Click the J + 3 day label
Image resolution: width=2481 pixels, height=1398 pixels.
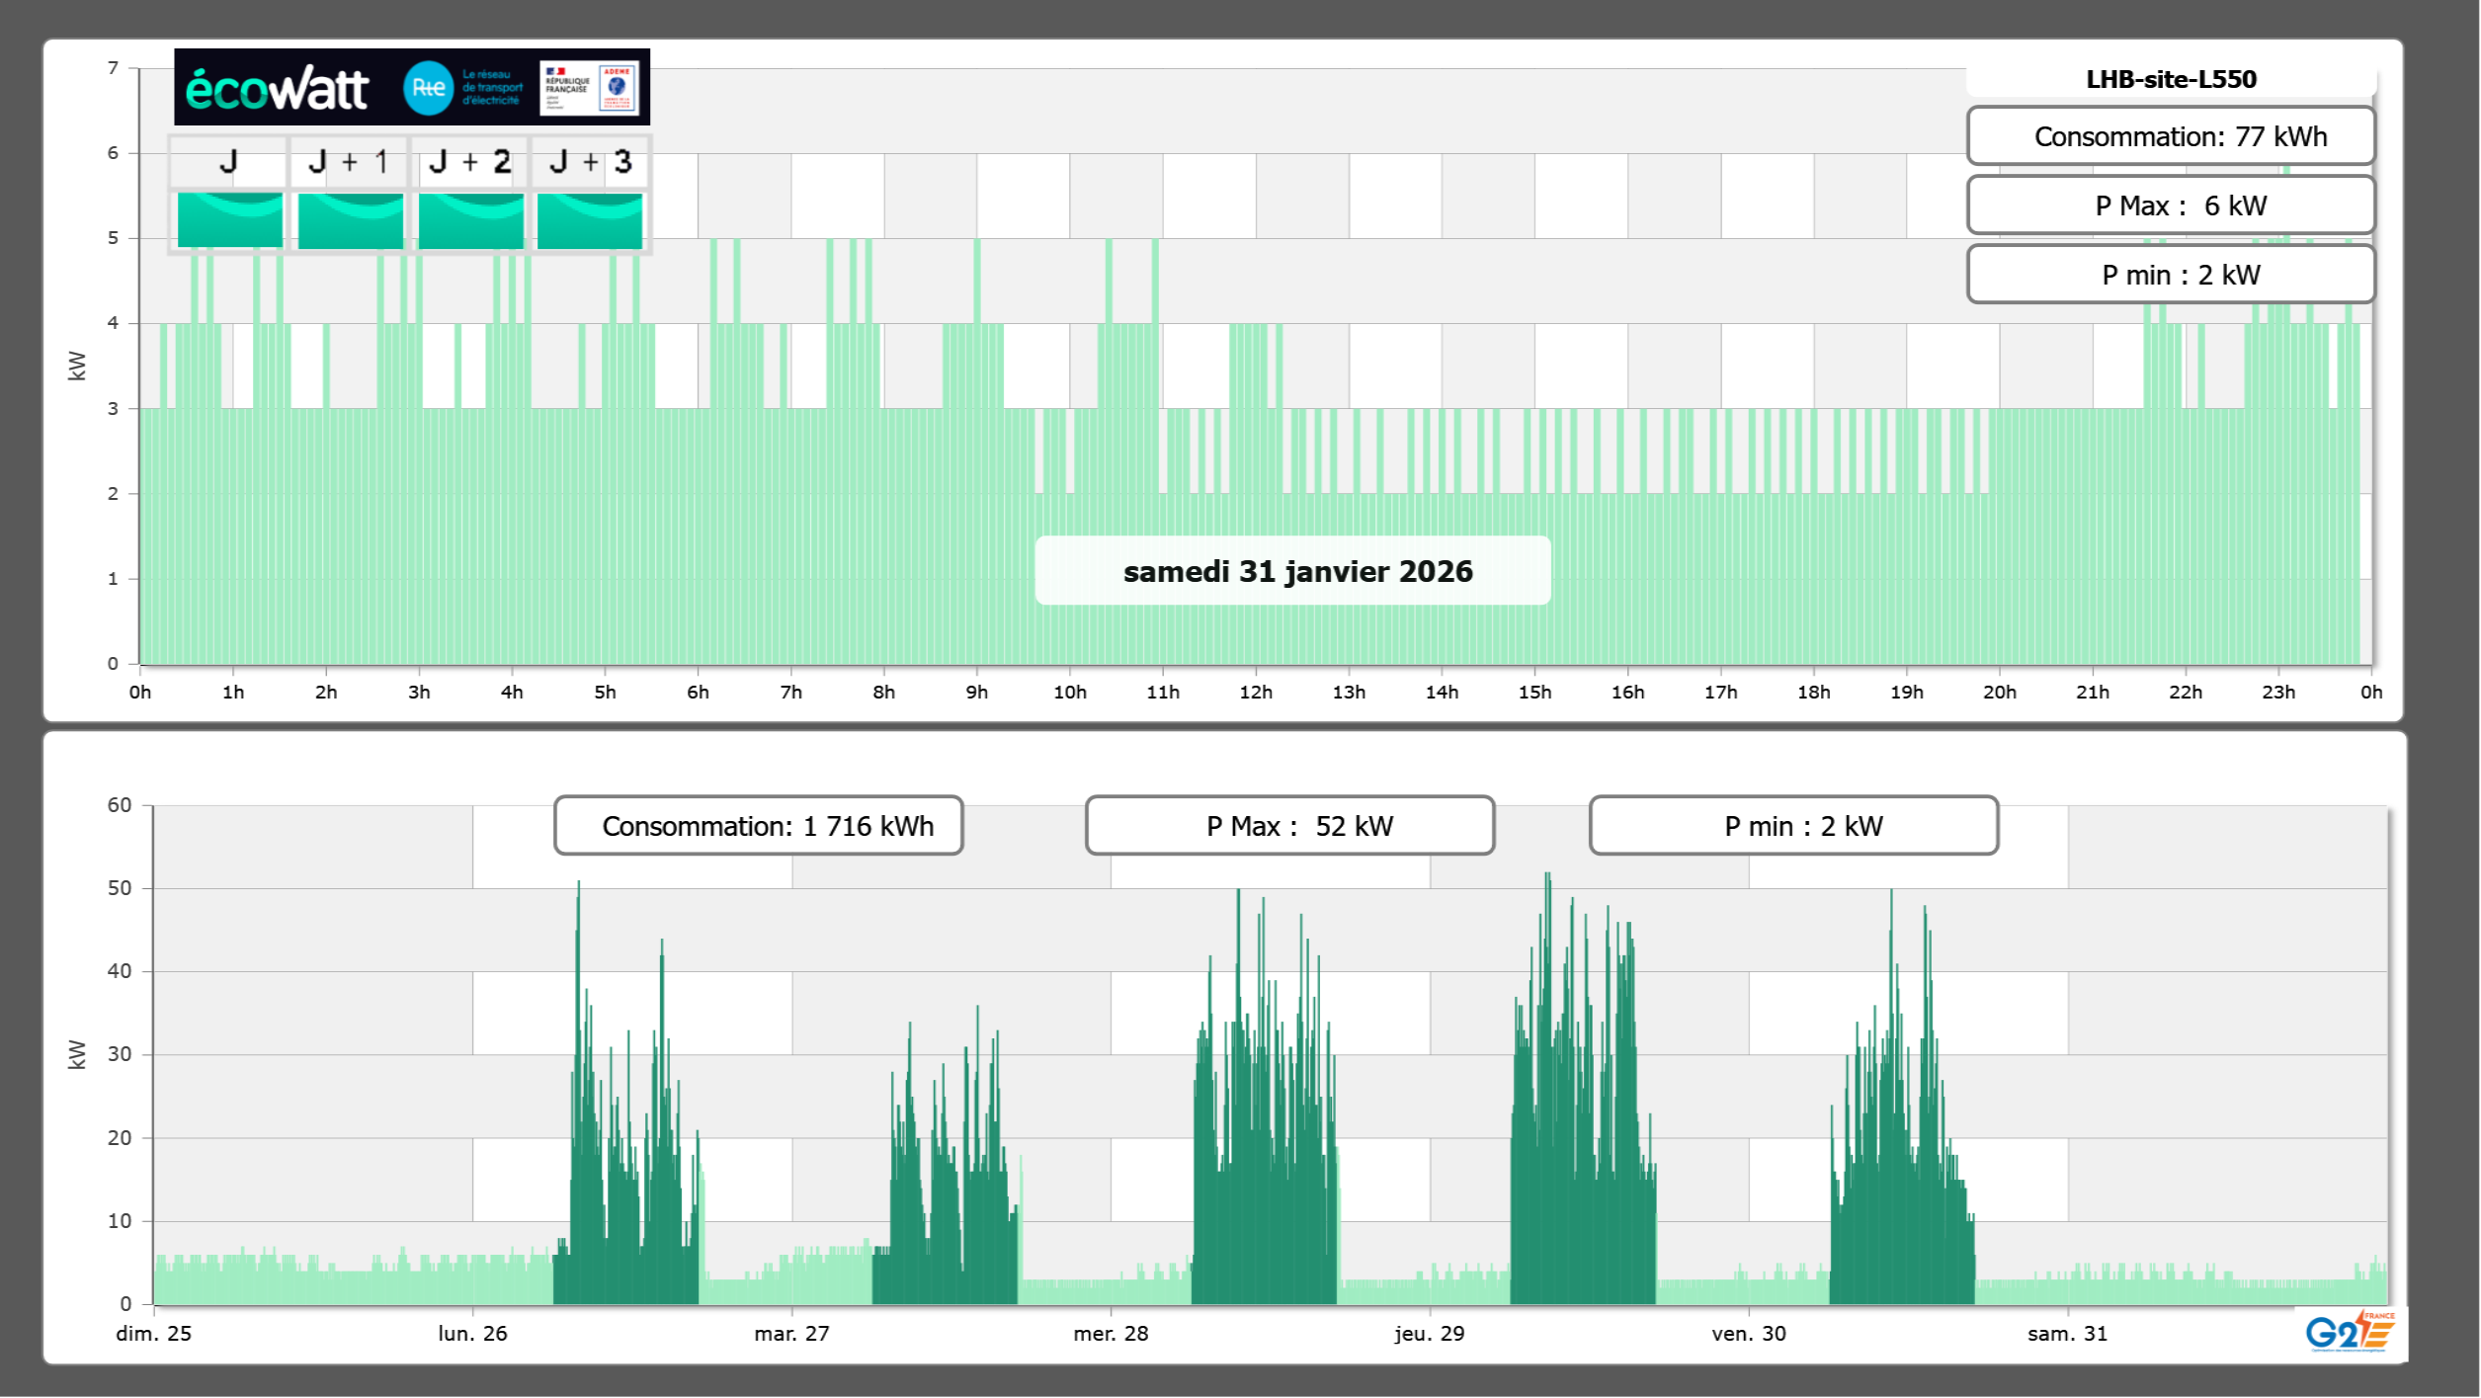click(x=590, y=162)
